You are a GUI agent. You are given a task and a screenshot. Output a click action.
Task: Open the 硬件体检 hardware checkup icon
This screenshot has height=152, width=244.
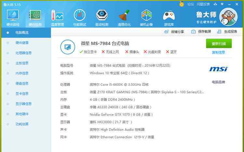point(13,16)
